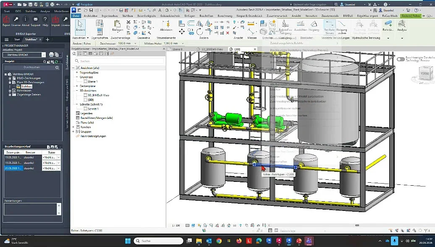
Task: Click the Cut scissors icon in Zwischenablage
Action: click(x=128, y=22)
